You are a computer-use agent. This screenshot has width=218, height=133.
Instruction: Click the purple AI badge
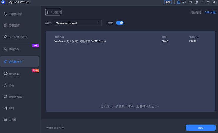coord(35,46)
